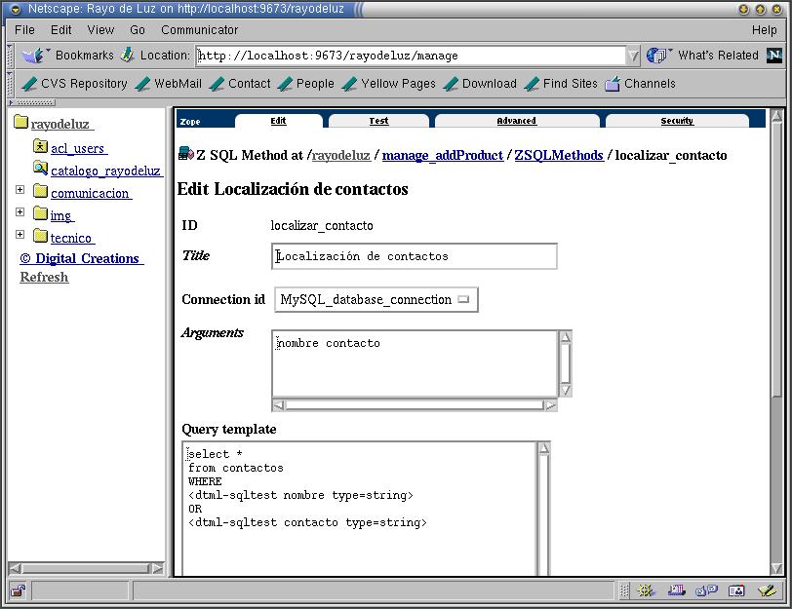Switch to the Advanced tab
This screenshot has width=792, height=609.
516,121
